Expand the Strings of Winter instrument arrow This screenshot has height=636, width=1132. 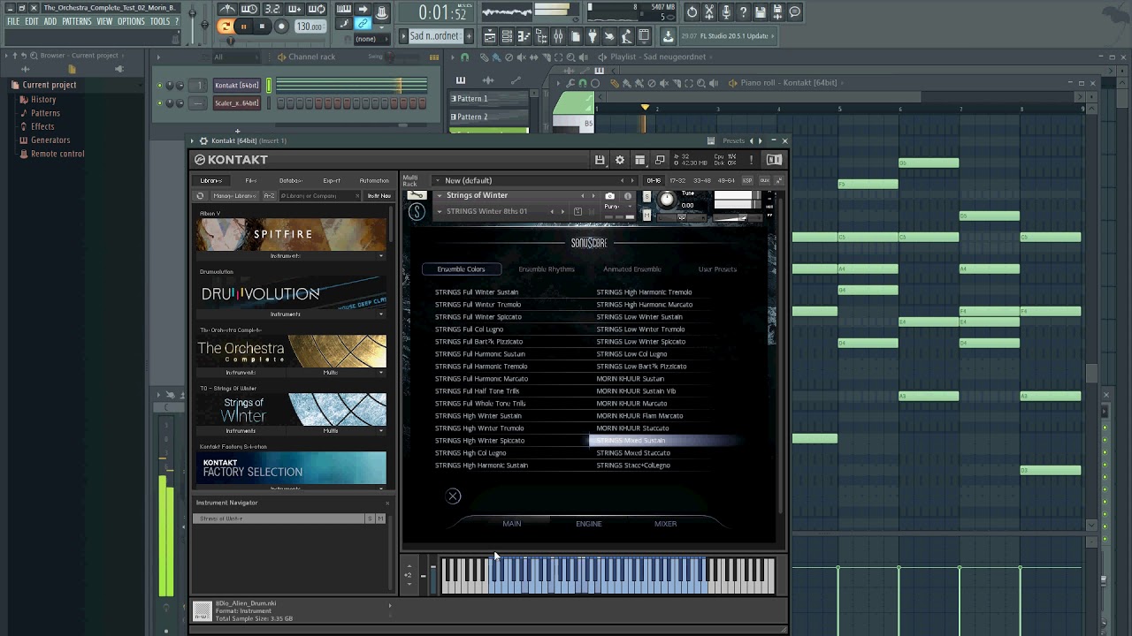440,196
